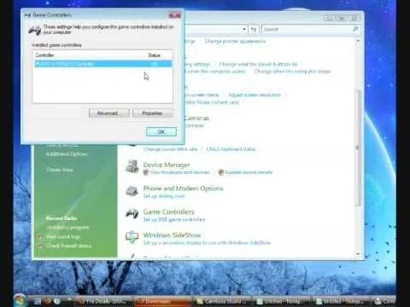Open Adjust screen resolution link
The height and width of the screenshot is (307, 410).
point(255,95)
